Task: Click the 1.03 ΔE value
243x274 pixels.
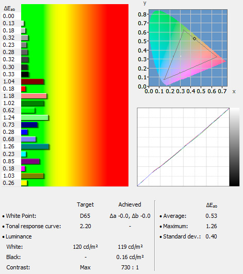Action: coord(9,176)
